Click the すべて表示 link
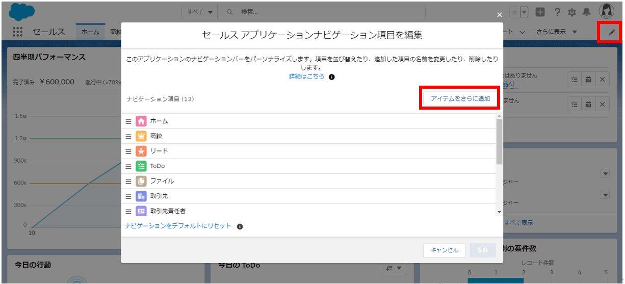 point(519,223)
